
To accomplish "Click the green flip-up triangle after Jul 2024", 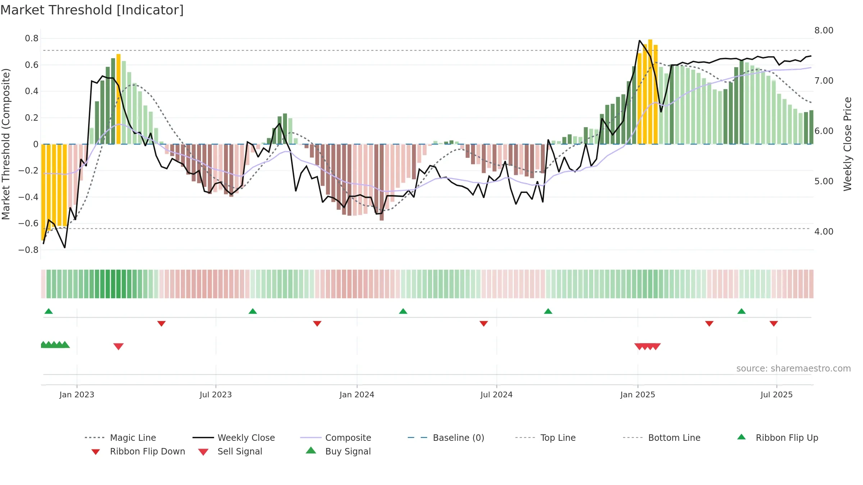I will click(x=548, y=311).
